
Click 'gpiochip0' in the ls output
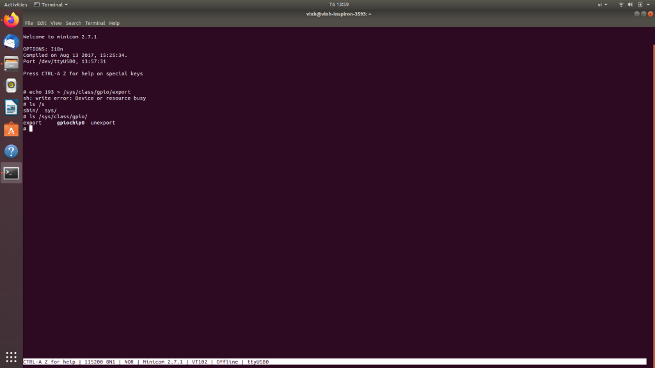pyautogui.click(x=70, y=123)
